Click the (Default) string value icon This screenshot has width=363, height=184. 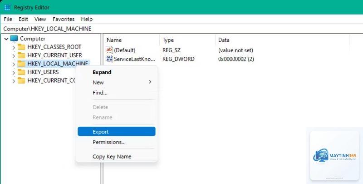pos(109,50)
